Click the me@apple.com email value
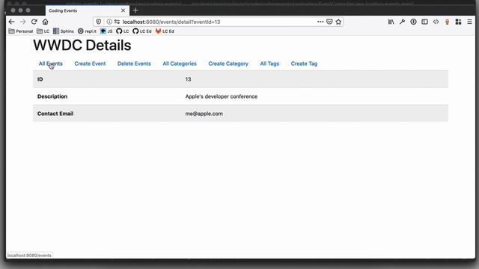Image resolution: width=479 pixels, height=269 pixels. click(204, 114)
